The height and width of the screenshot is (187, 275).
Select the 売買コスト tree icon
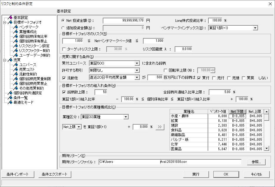[16, 69]
